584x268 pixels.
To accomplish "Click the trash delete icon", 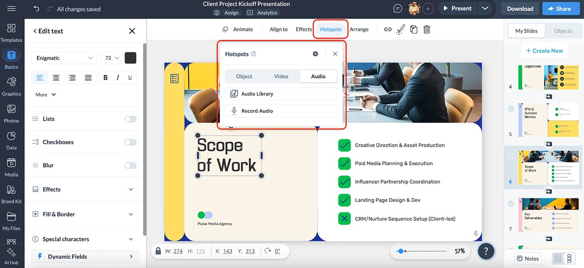I will (426, 29).
